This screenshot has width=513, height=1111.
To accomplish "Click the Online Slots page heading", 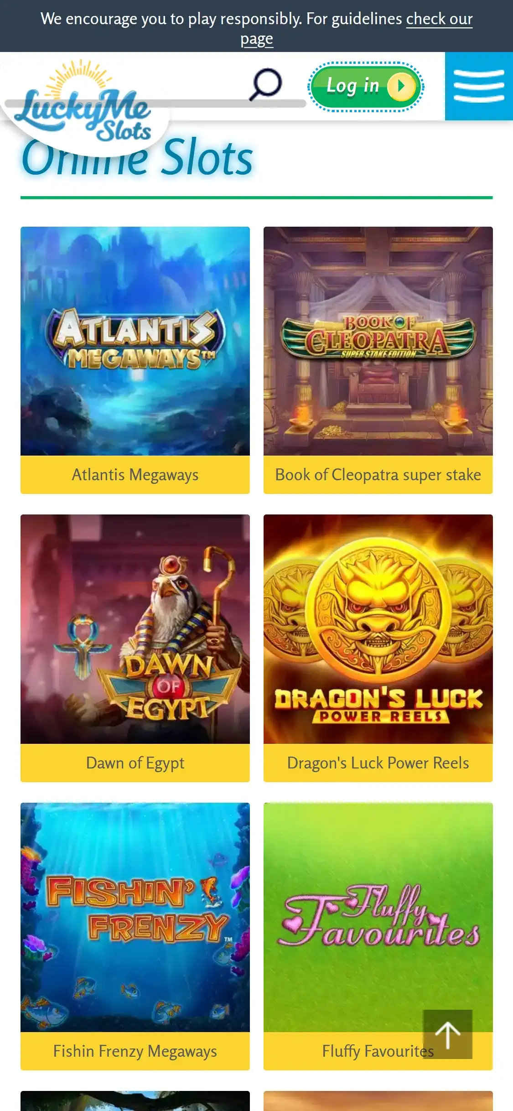I will (x=137, y=157).
